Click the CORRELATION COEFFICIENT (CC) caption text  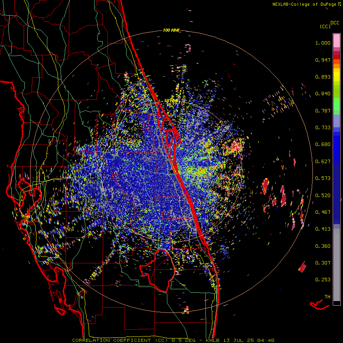click(120, 340)
